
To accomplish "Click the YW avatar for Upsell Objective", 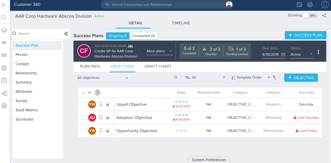I will (92, 104).
